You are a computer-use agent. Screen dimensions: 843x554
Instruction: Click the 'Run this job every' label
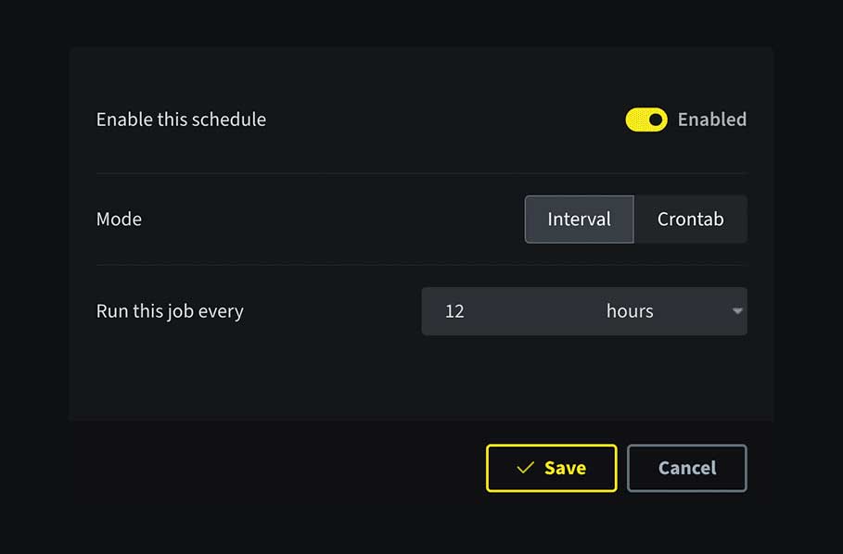pyautogui.click(x=170, y=312)
